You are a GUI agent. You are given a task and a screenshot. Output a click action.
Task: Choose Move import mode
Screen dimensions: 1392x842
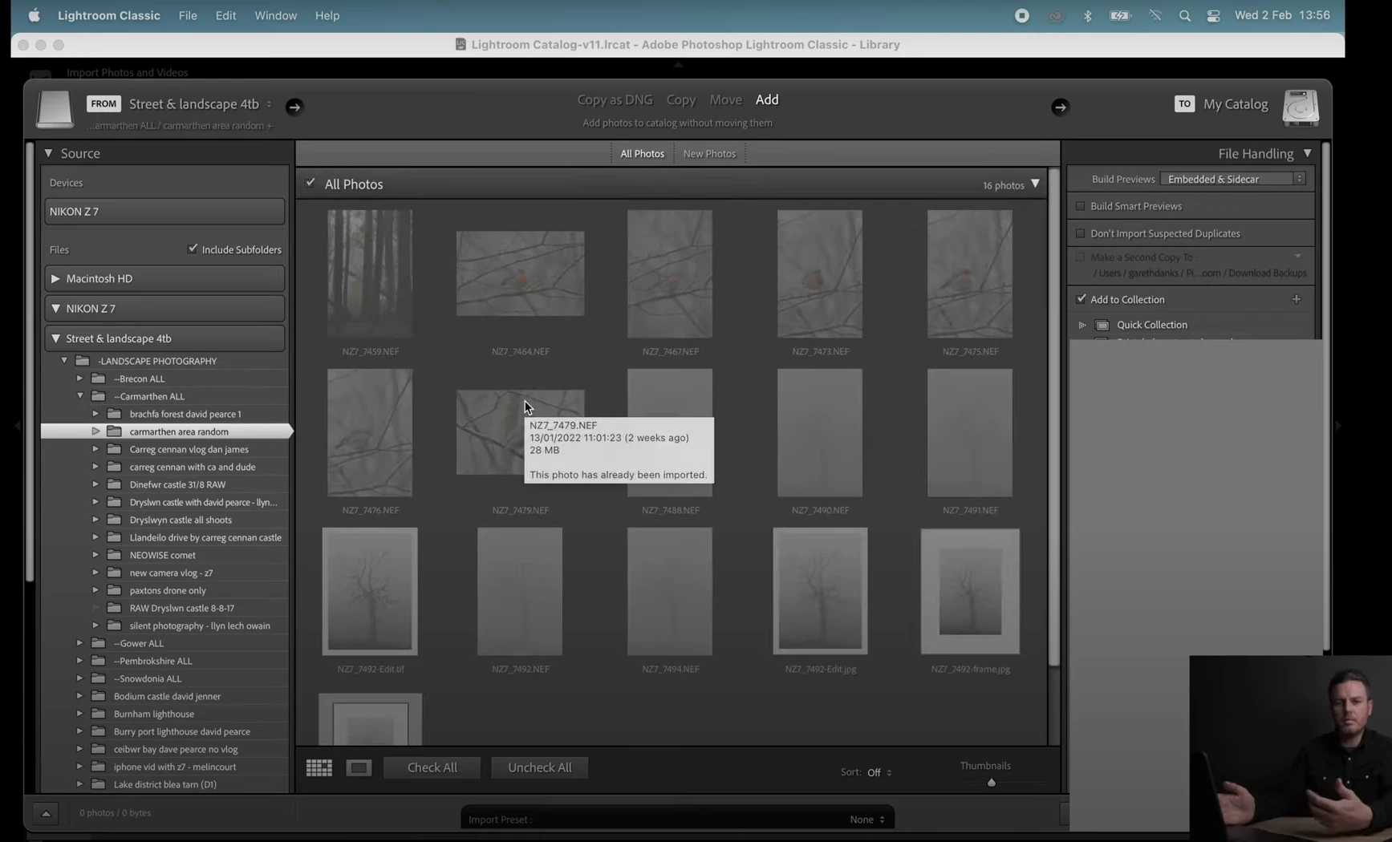(725, 99)
